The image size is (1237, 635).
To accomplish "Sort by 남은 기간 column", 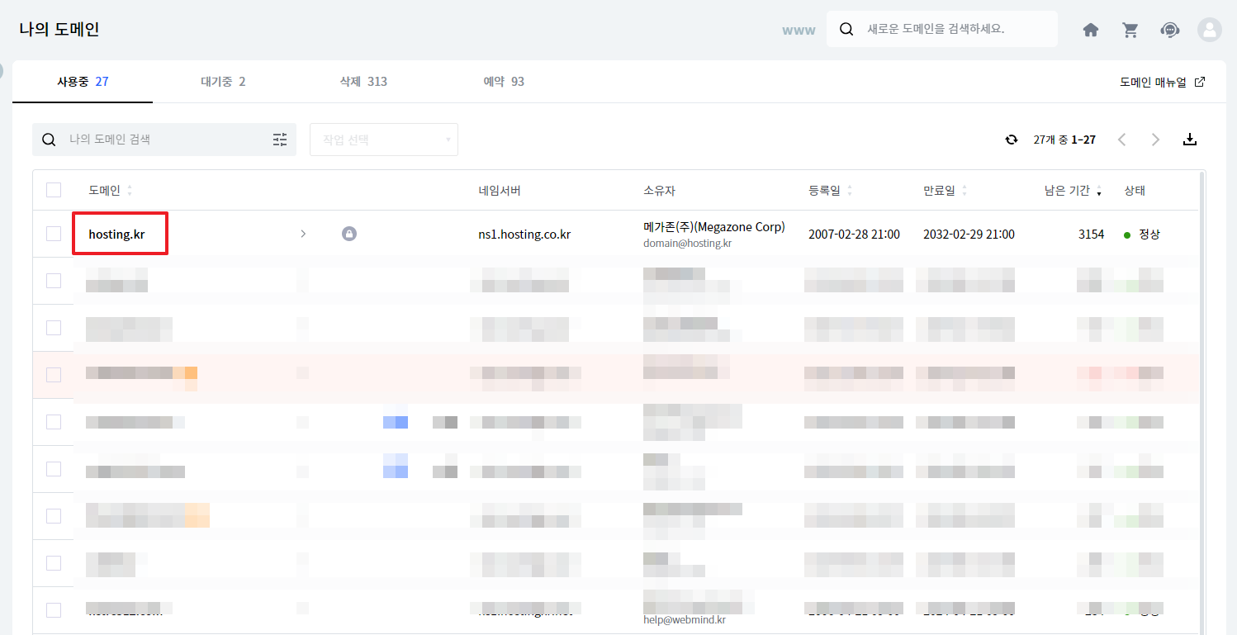I will 1073,191.
